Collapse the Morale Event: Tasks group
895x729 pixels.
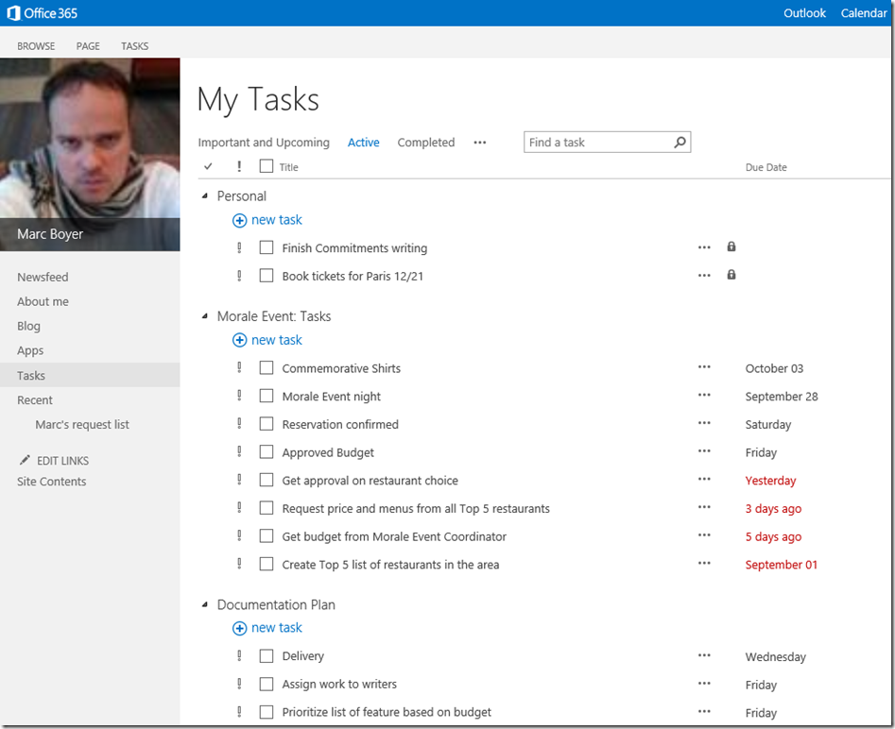pos(204,315)
